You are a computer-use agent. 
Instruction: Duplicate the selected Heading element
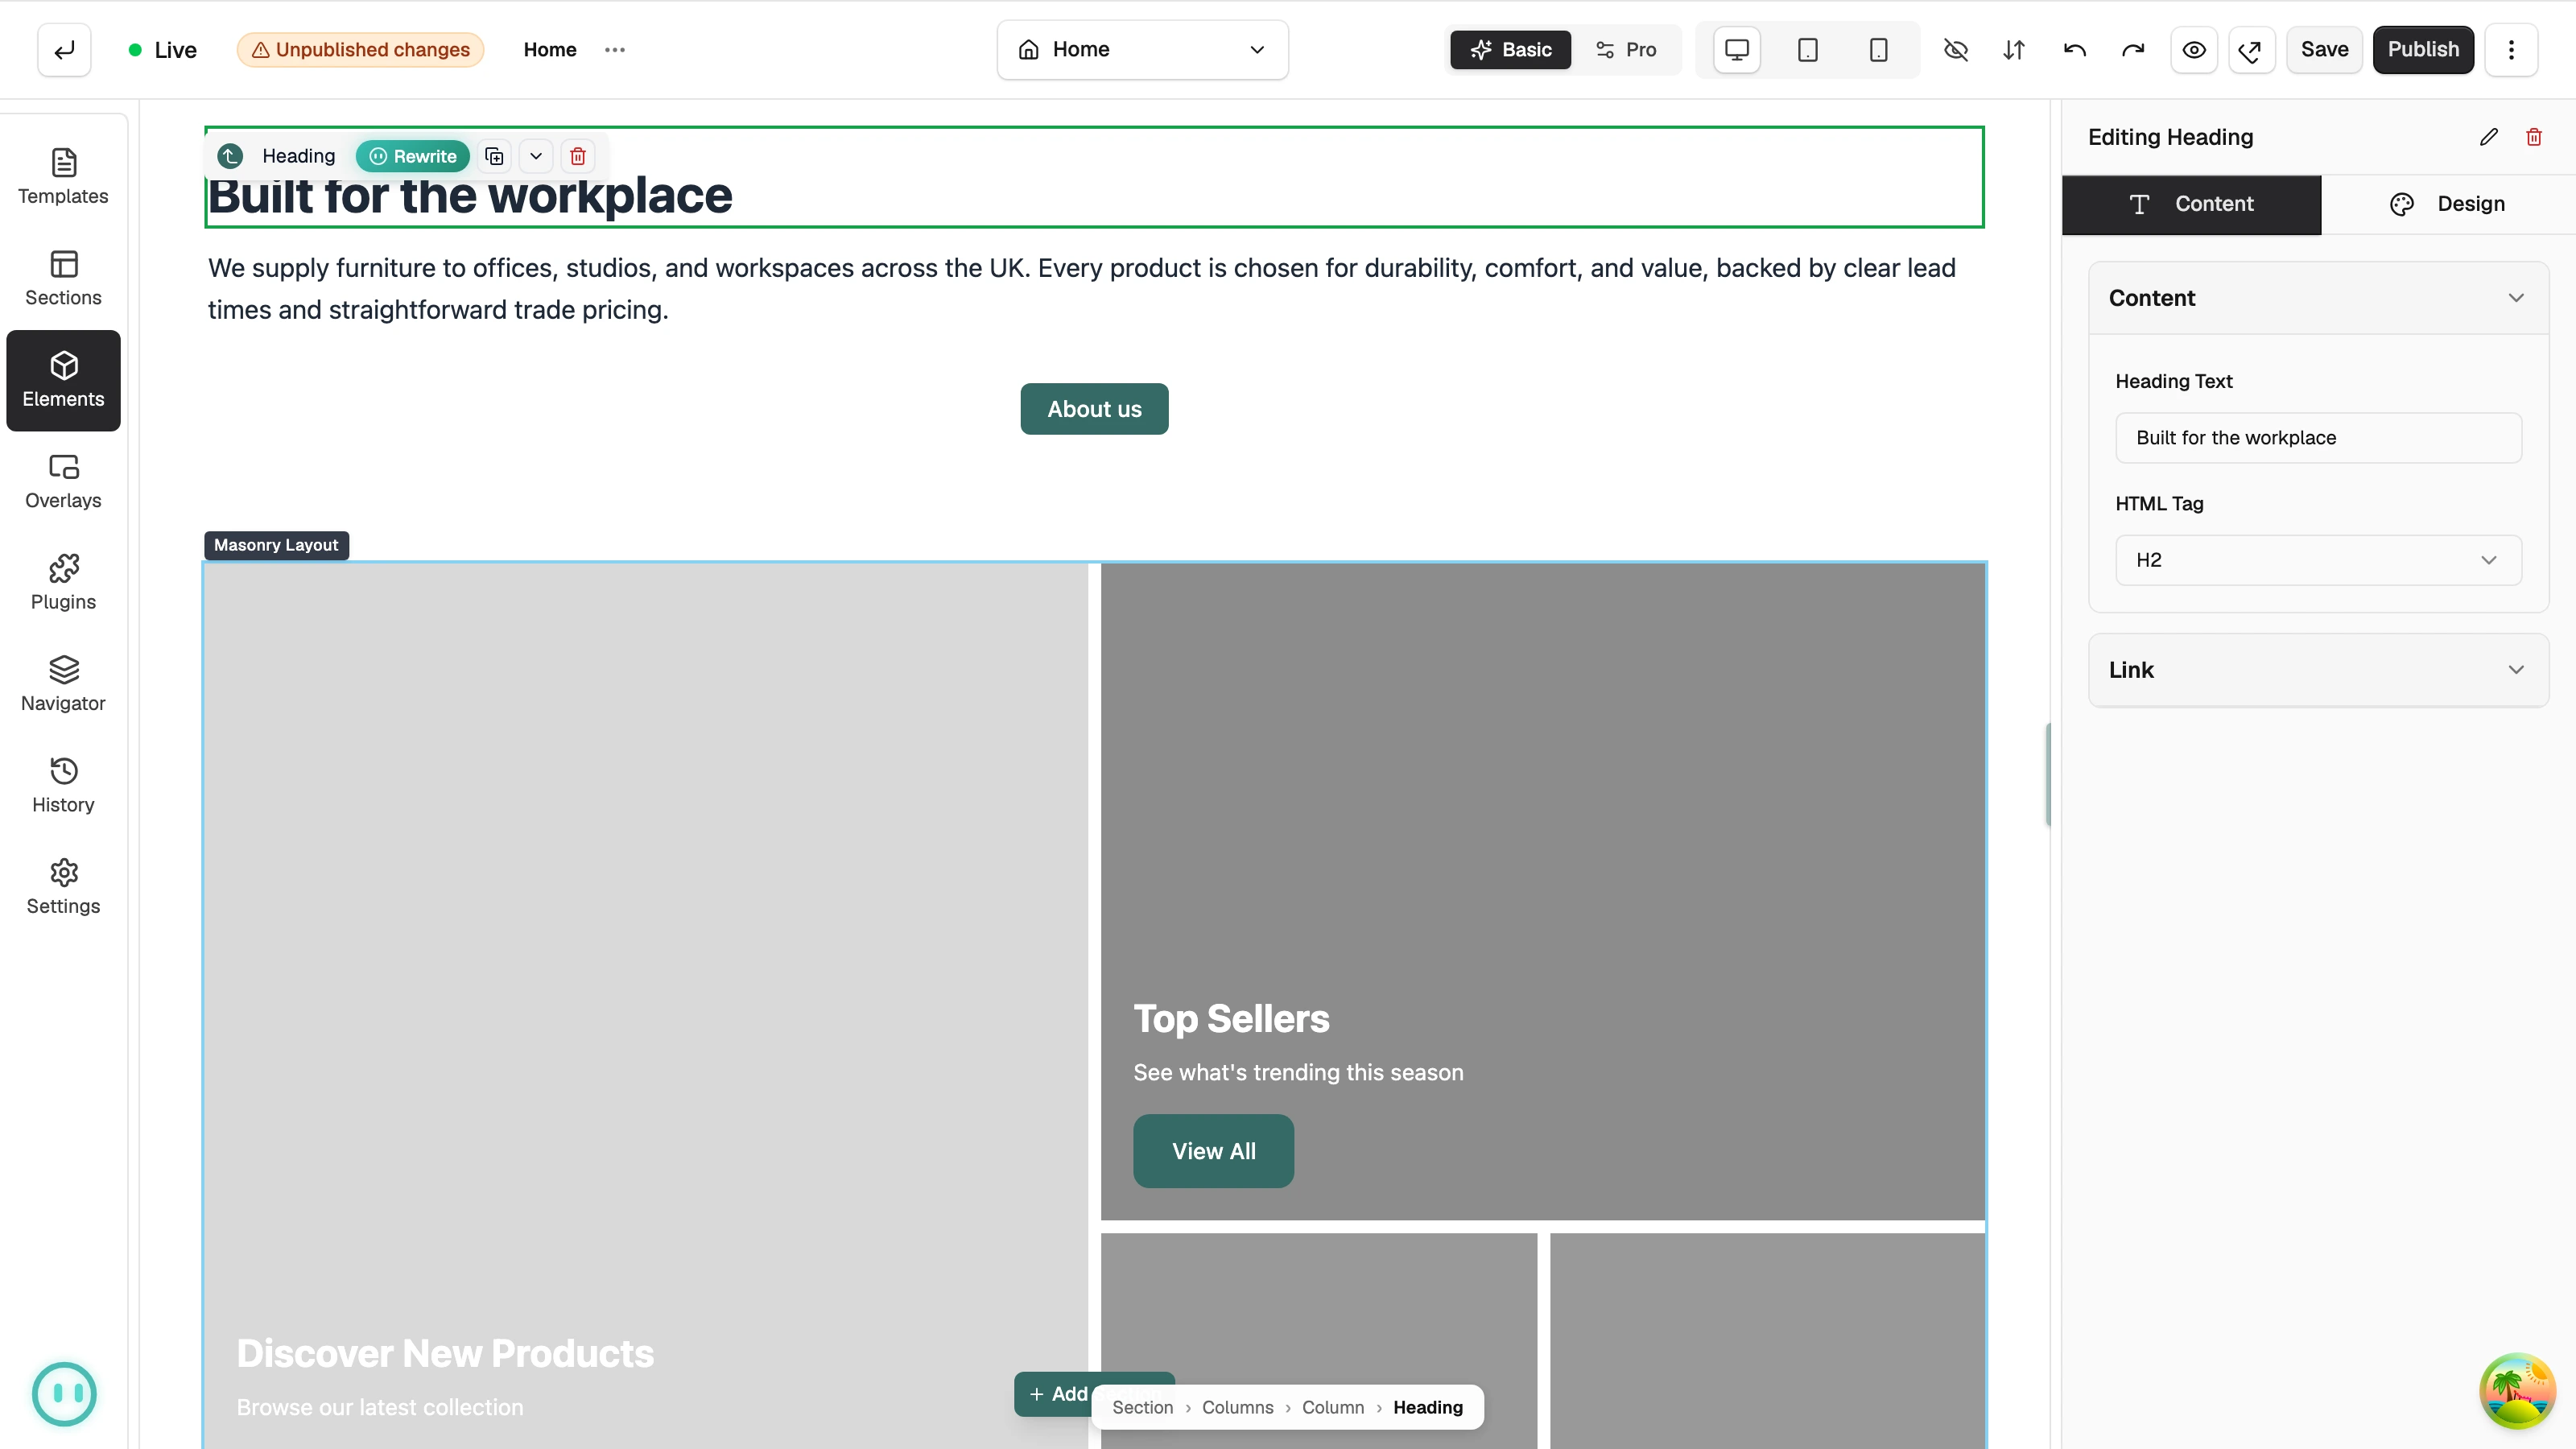pos(494,156)
